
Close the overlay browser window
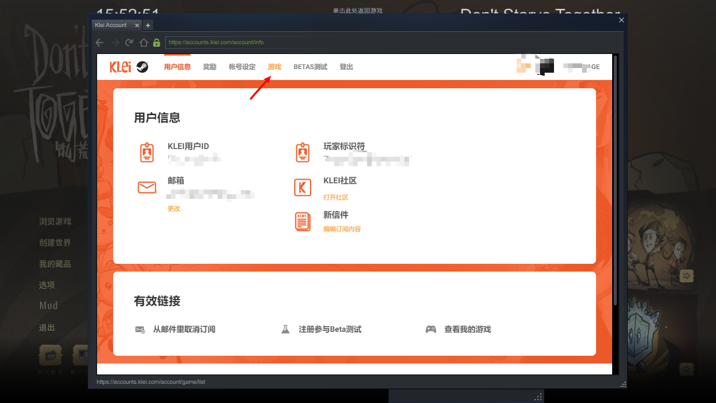[x=622, y=20]
